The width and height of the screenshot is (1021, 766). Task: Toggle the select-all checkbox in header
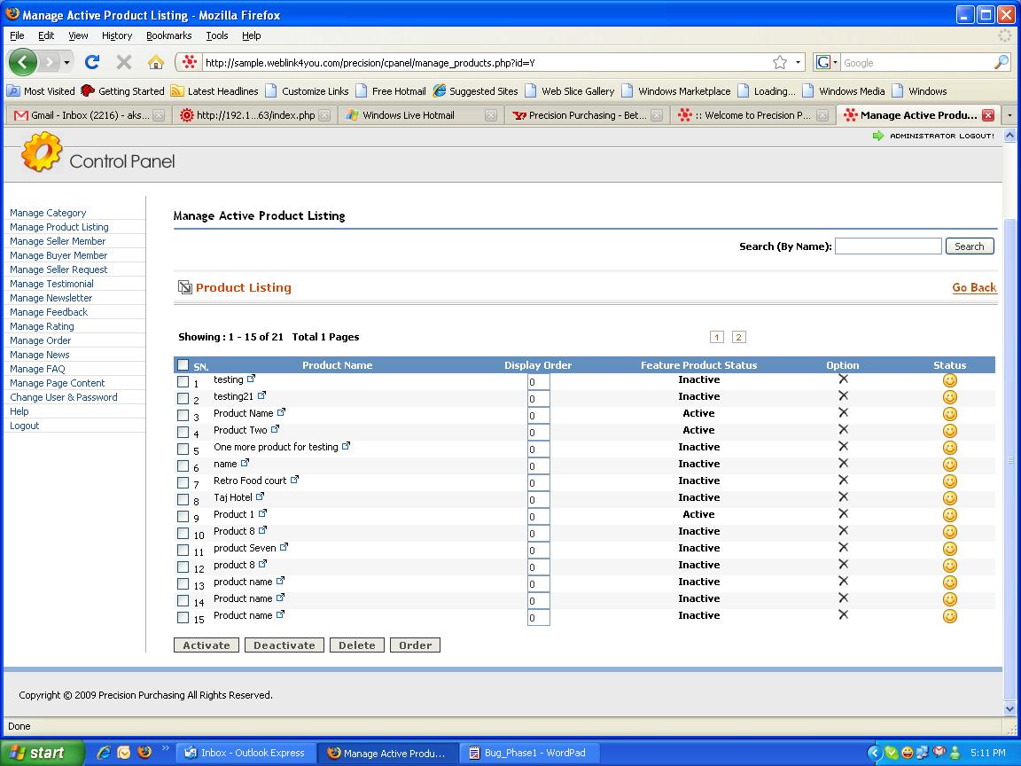tap(183, 364)
